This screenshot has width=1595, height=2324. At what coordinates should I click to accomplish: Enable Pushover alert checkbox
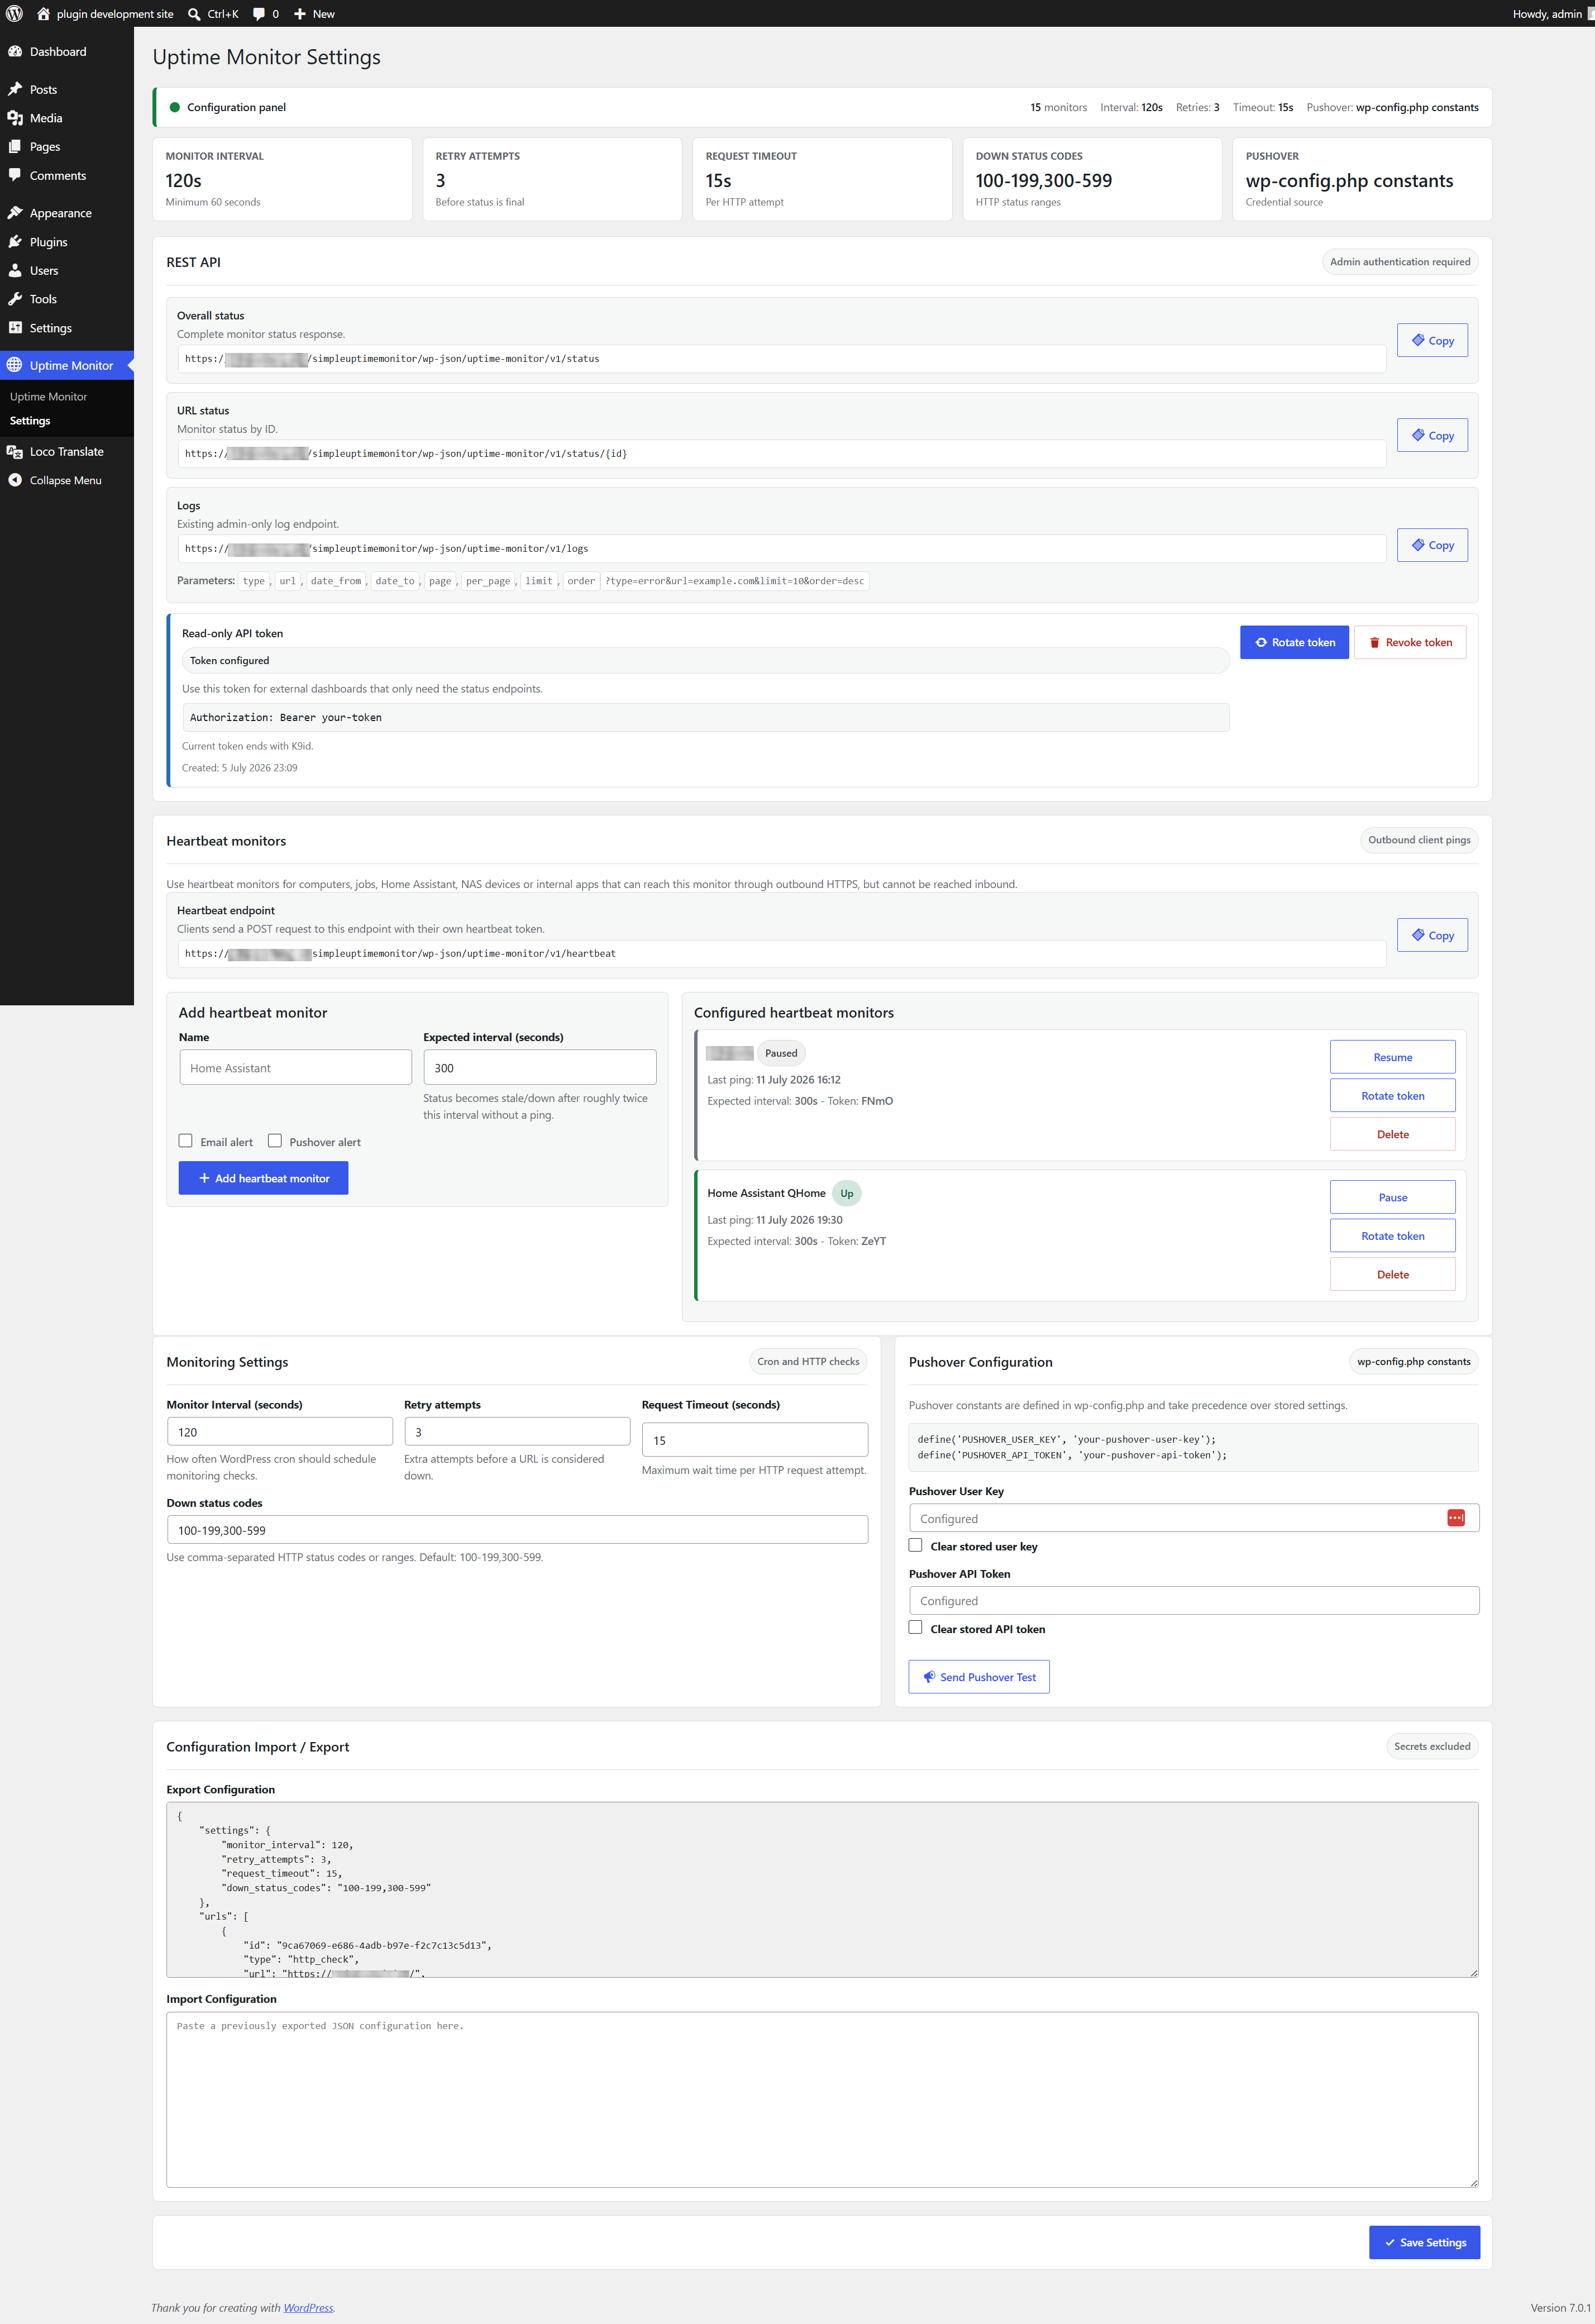coord(275,1141)
